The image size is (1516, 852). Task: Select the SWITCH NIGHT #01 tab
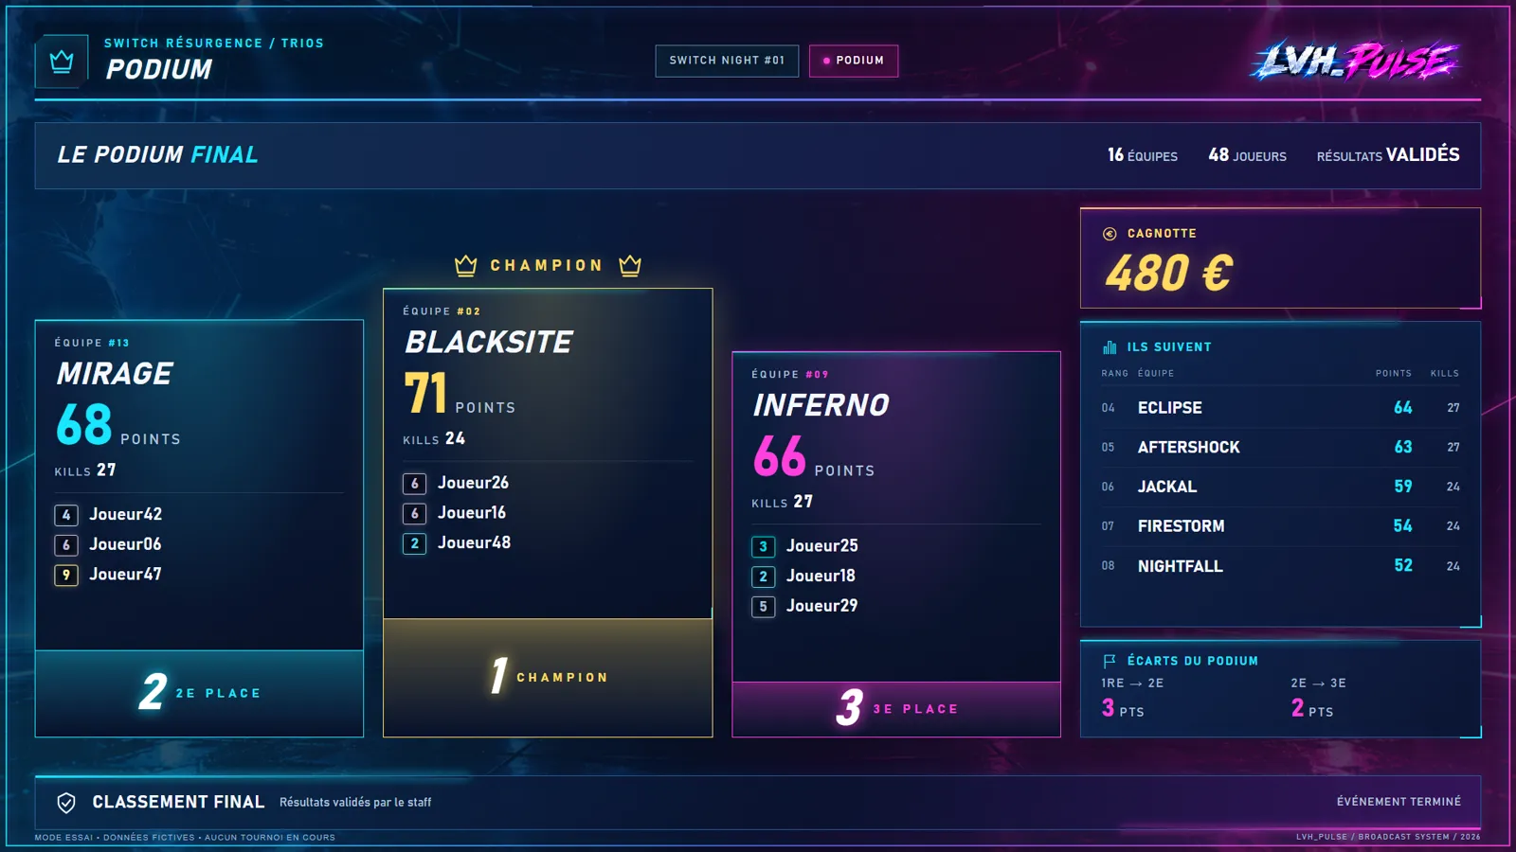click(x=727, y=61)
